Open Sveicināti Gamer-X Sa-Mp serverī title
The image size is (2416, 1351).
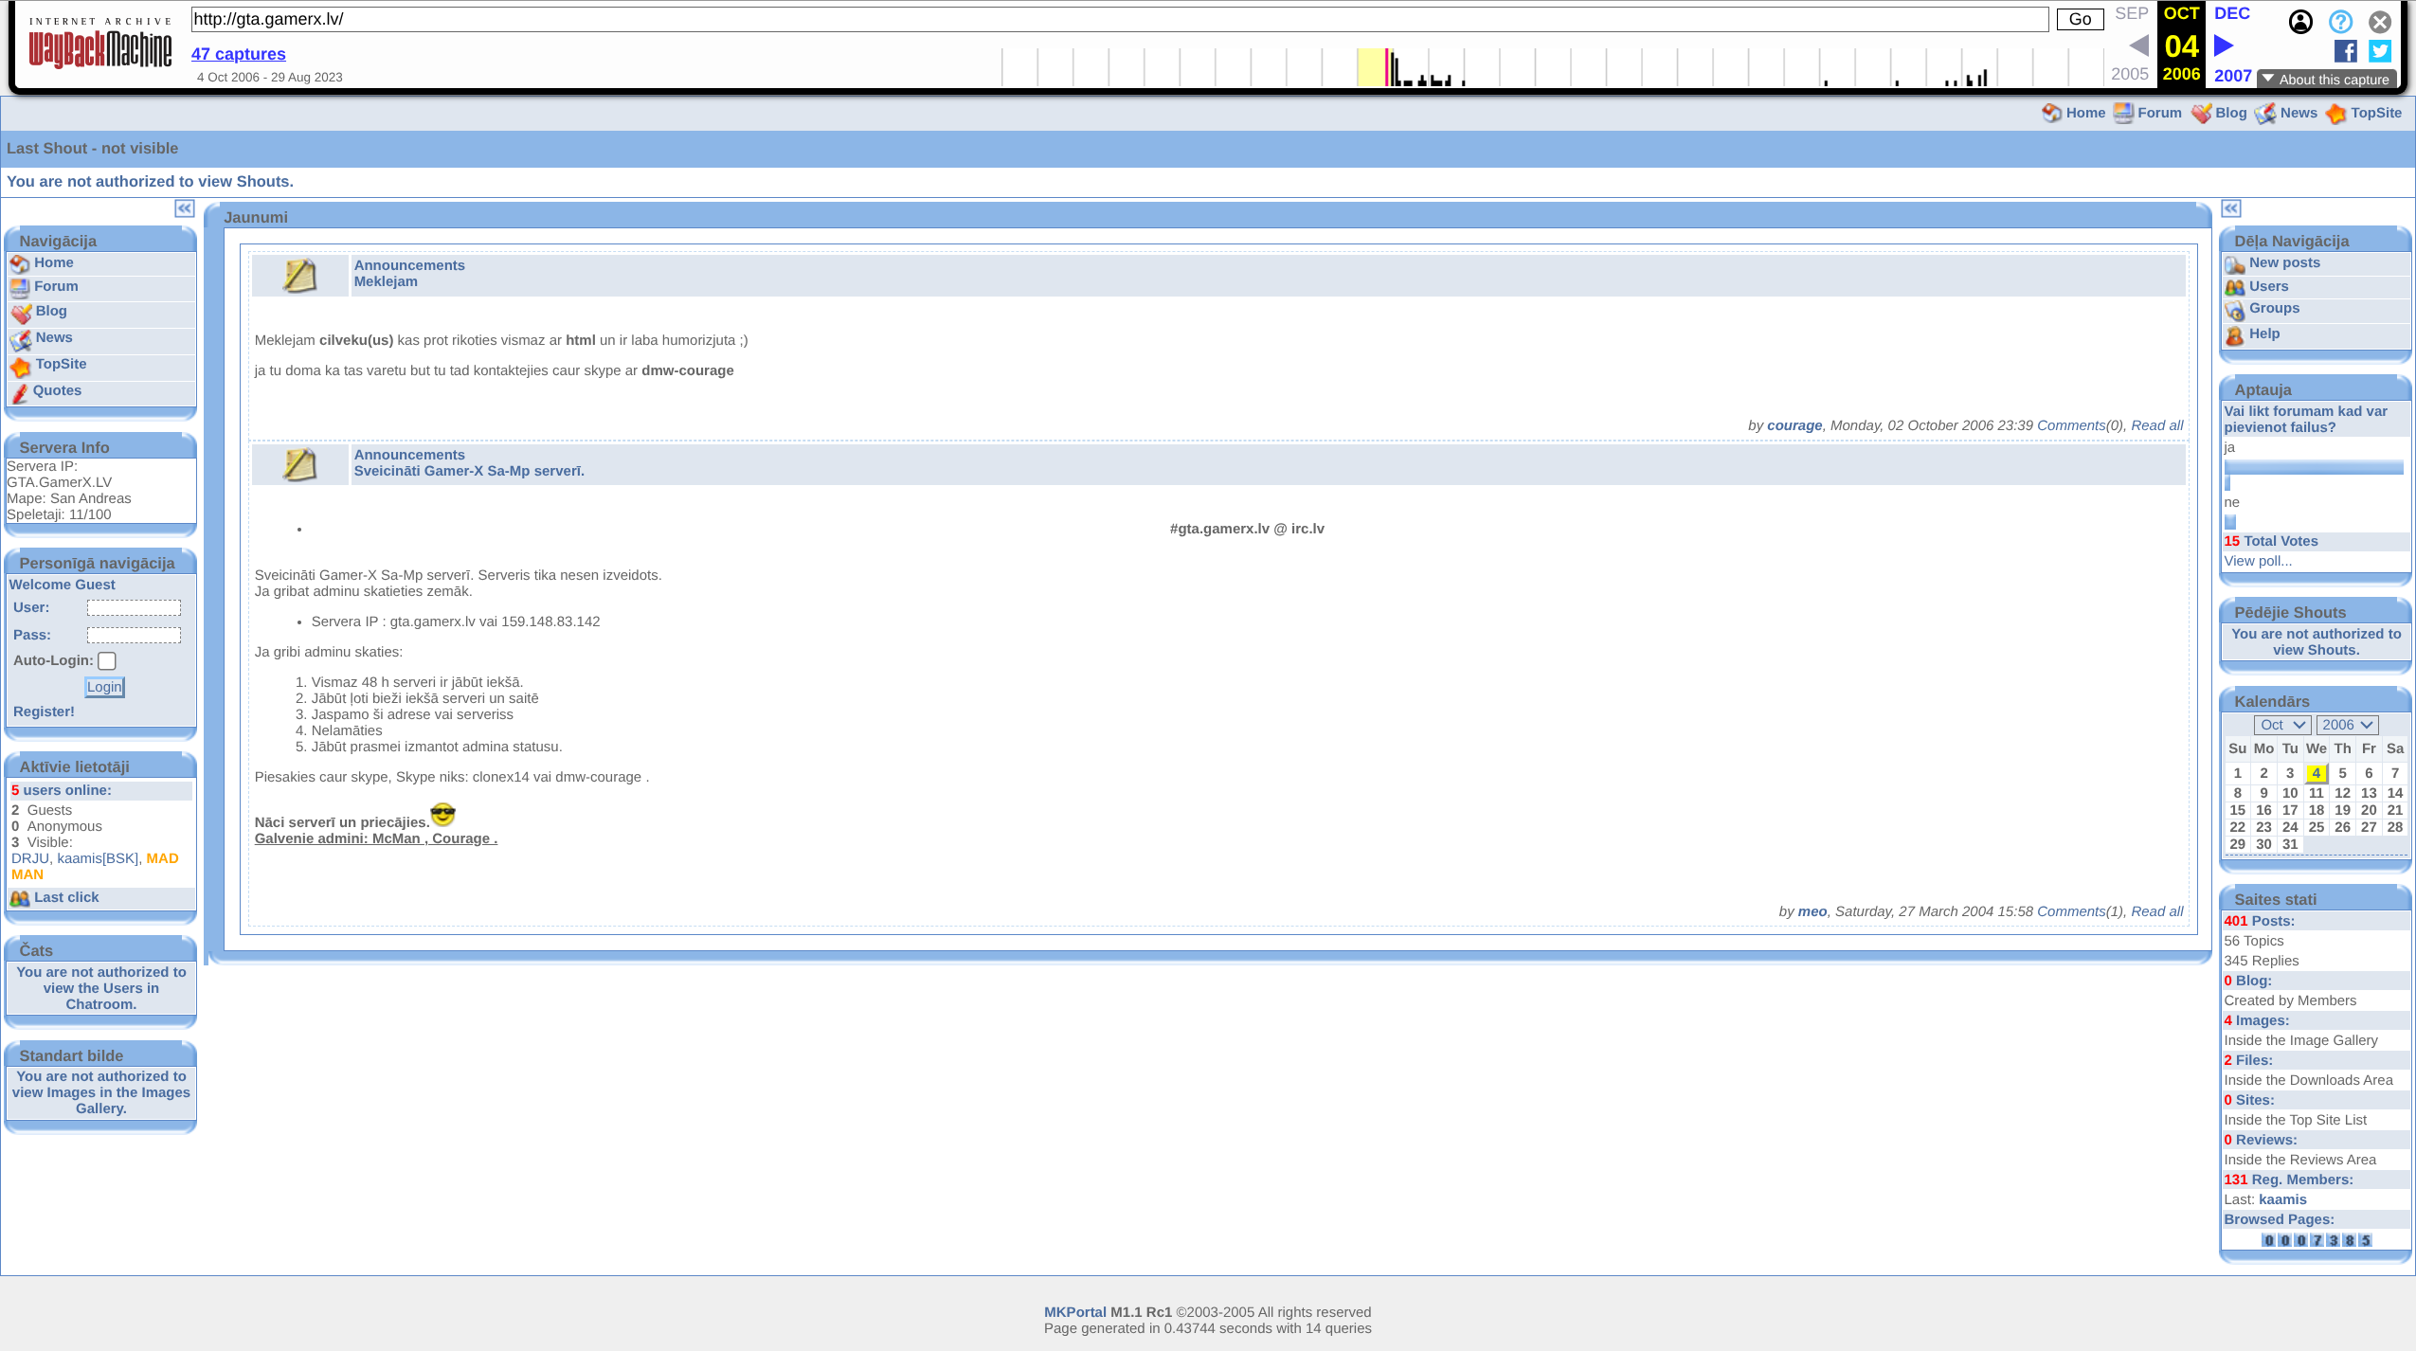469,471
